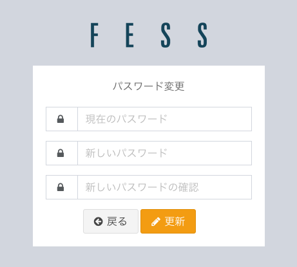Screen dimensions: 297x267
Task: Click the FESS logo at top
Action: pyautogui.click(x=149, y=35)
